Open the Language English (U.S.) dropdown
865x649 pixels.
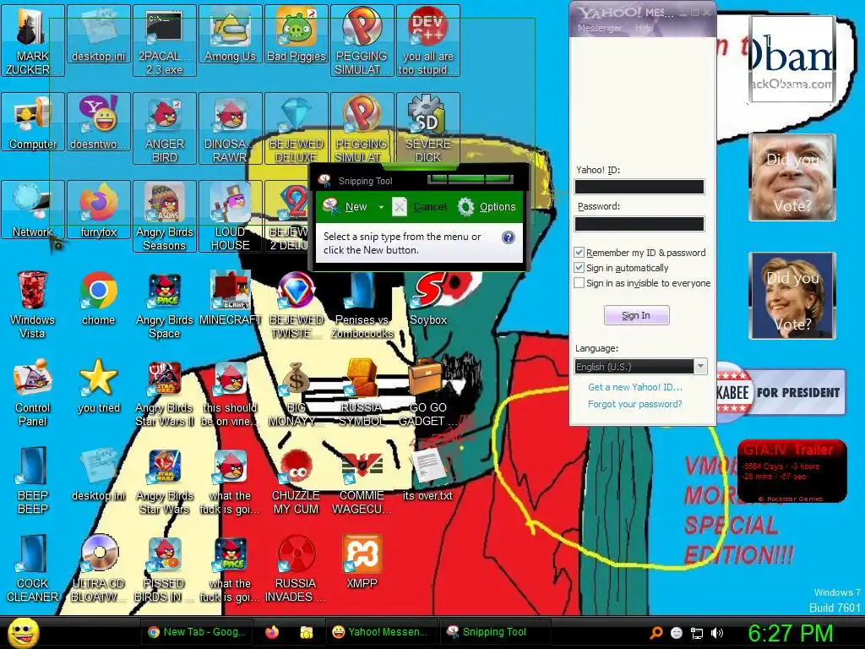[640, 367]
